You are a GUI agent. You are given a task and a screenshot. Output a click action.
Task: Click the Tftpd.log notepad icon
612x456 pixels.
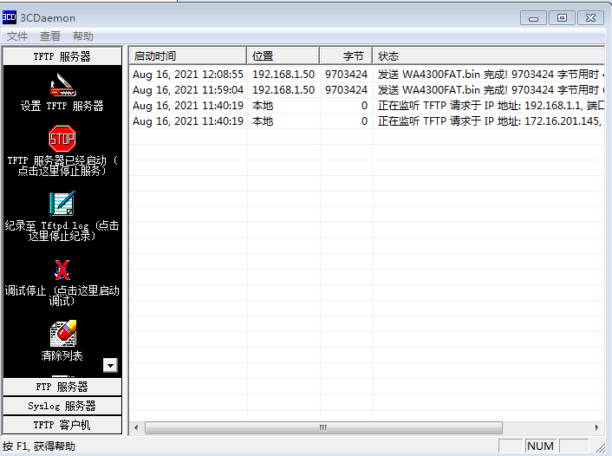coord(62,204)
